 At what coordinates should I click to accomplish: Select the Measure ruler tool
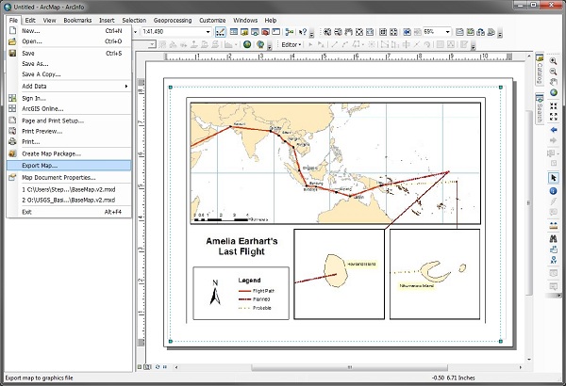point(554,226)
